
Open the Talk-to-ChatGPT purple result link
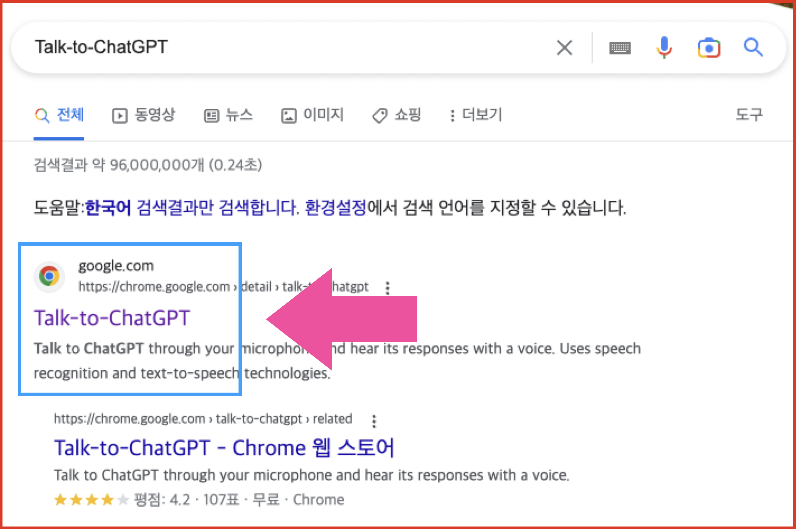[x=112, y=318]
